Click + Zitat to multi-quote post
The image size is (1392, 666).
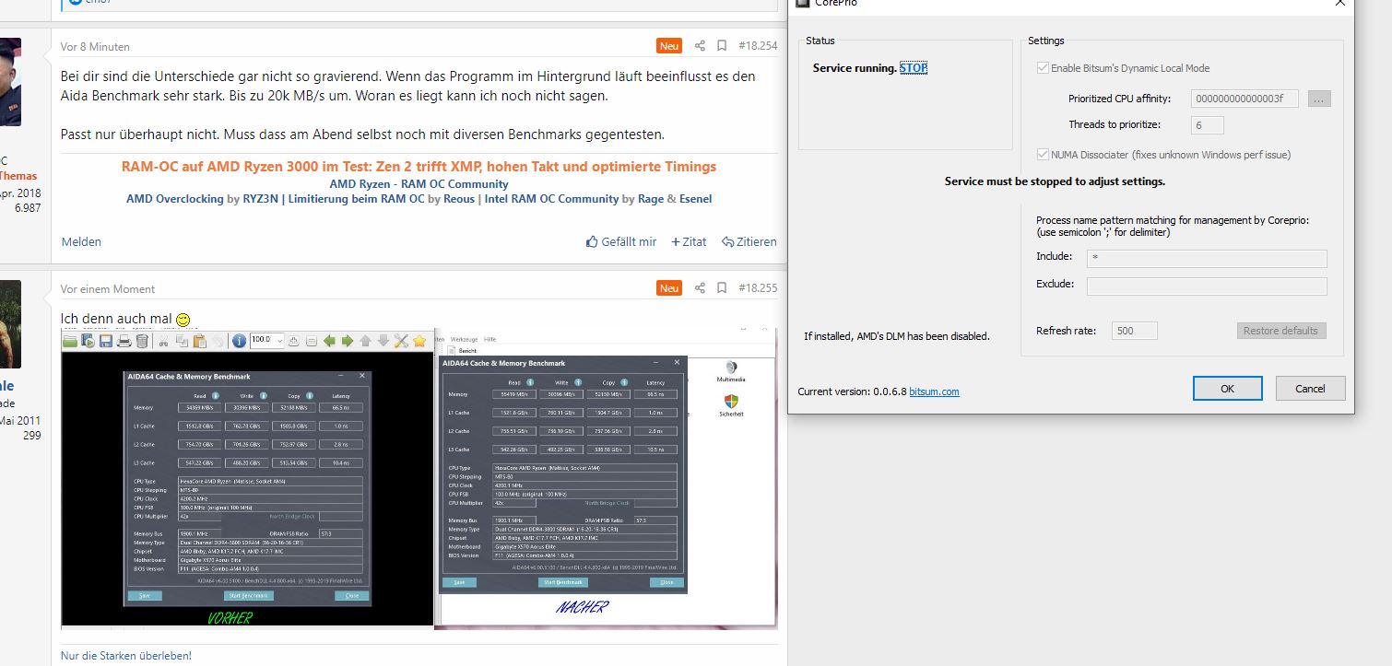[x=689, y=242]
